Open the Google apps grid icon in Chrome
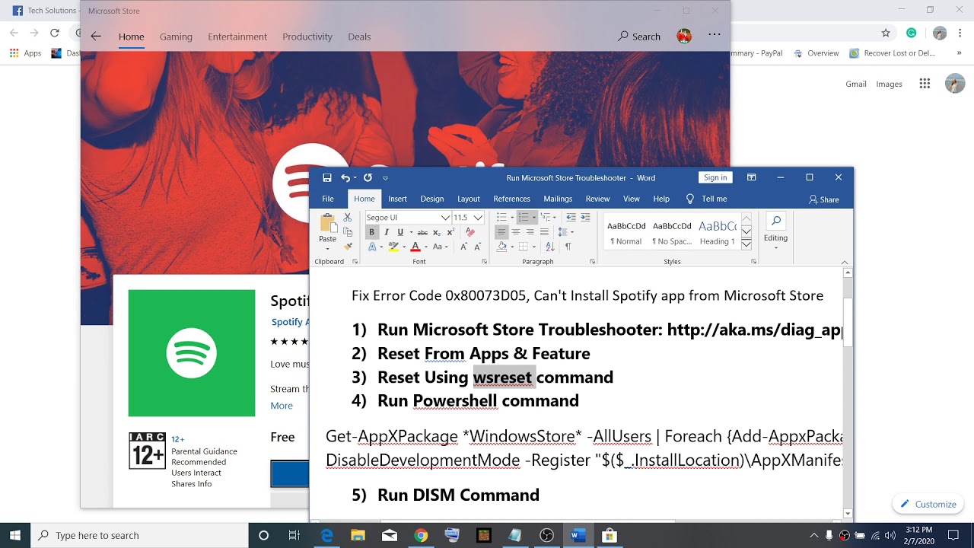Image resolution: width=974 pixels, height=548 pixels. pos(925,84)
